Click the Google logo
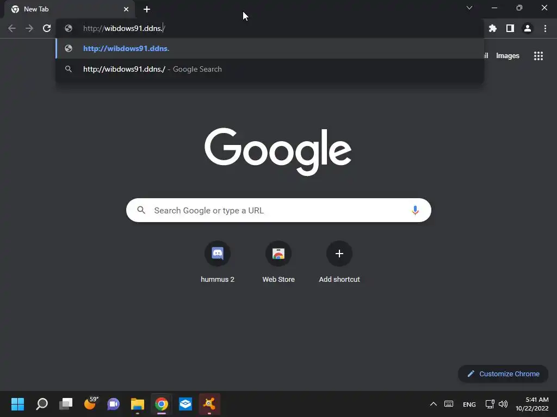 [x=278, y=152]
